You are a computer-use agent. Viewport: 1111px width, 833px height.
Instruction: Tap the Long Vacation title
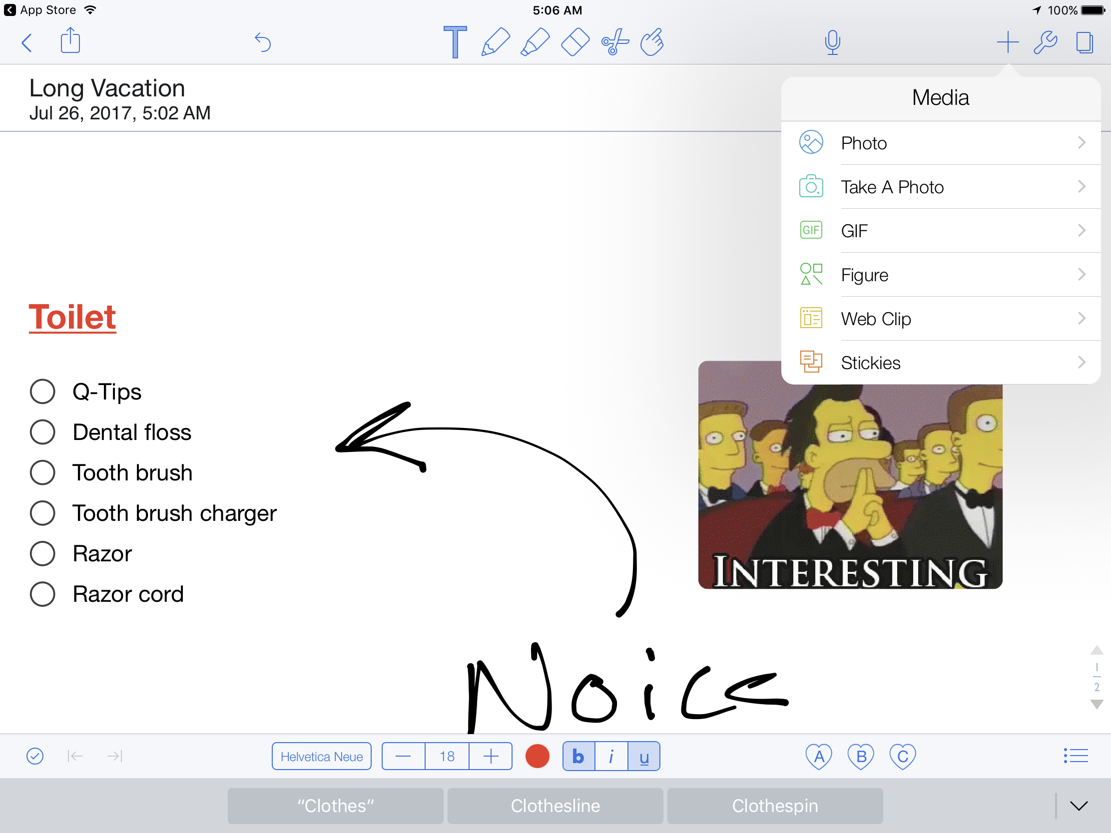107,88
